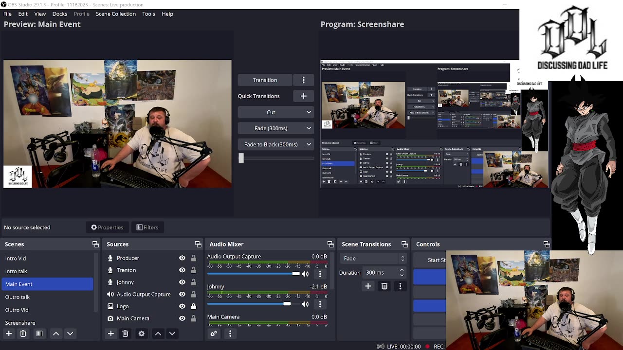Open the Docks menu
623x350 pixels.
click(x=59, y=14)
